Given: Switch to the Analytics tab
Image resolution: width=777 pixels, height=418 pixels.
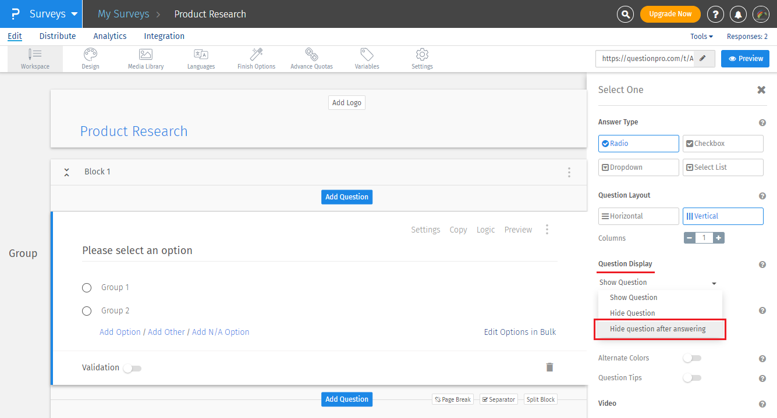Looking at the screenshot, I should pos(109,36).
